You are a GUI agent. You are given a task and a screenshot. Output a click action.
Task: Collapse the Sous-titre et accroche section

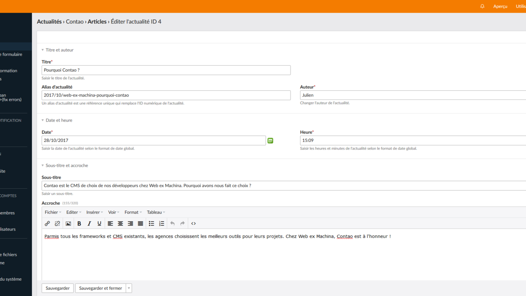[65, 166]
